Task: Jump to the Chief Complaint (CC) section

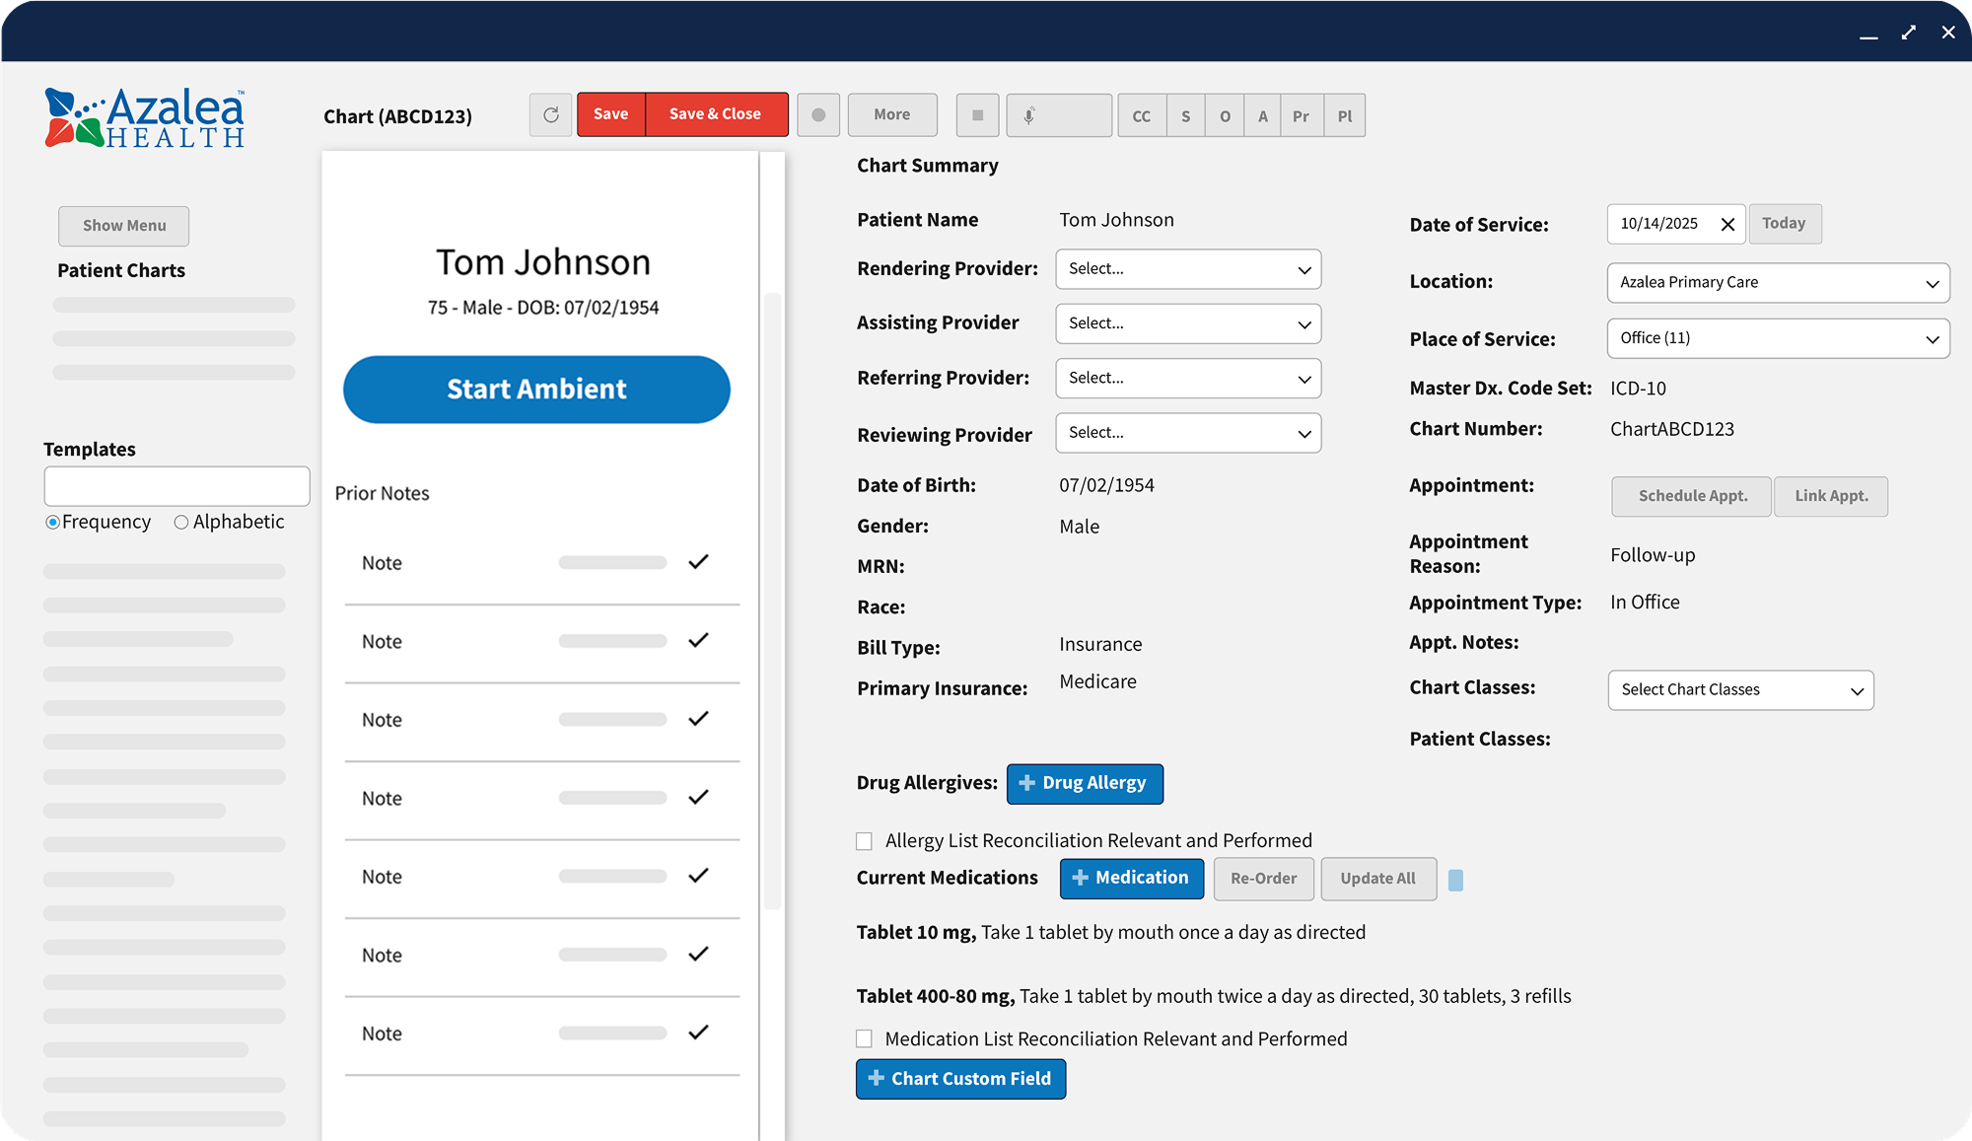Action: pos(1141,115)
